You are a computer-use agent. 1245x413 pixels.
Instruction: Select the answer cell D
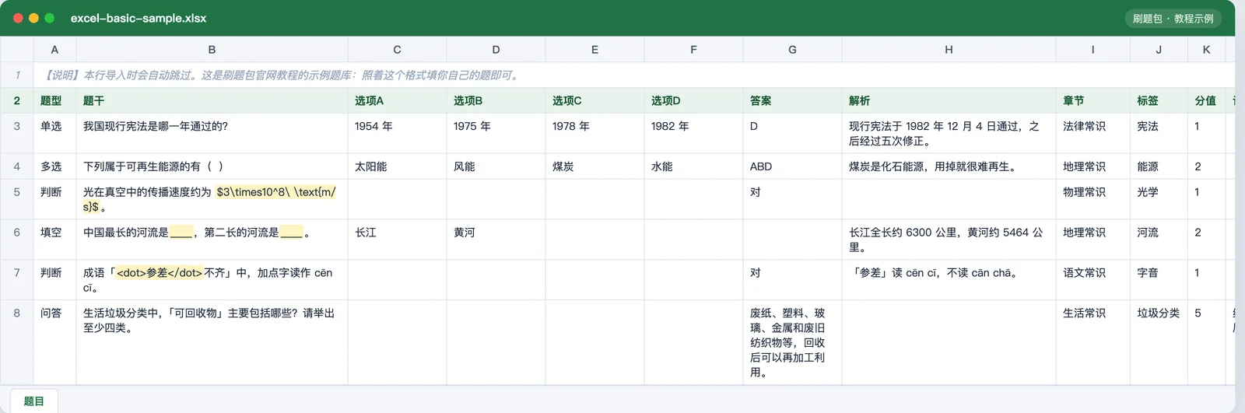tap(792, 134)
